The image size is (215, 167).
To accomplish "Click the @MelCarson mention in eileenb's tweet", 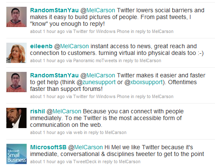I will pyautogui.click(x=72, y=47).
